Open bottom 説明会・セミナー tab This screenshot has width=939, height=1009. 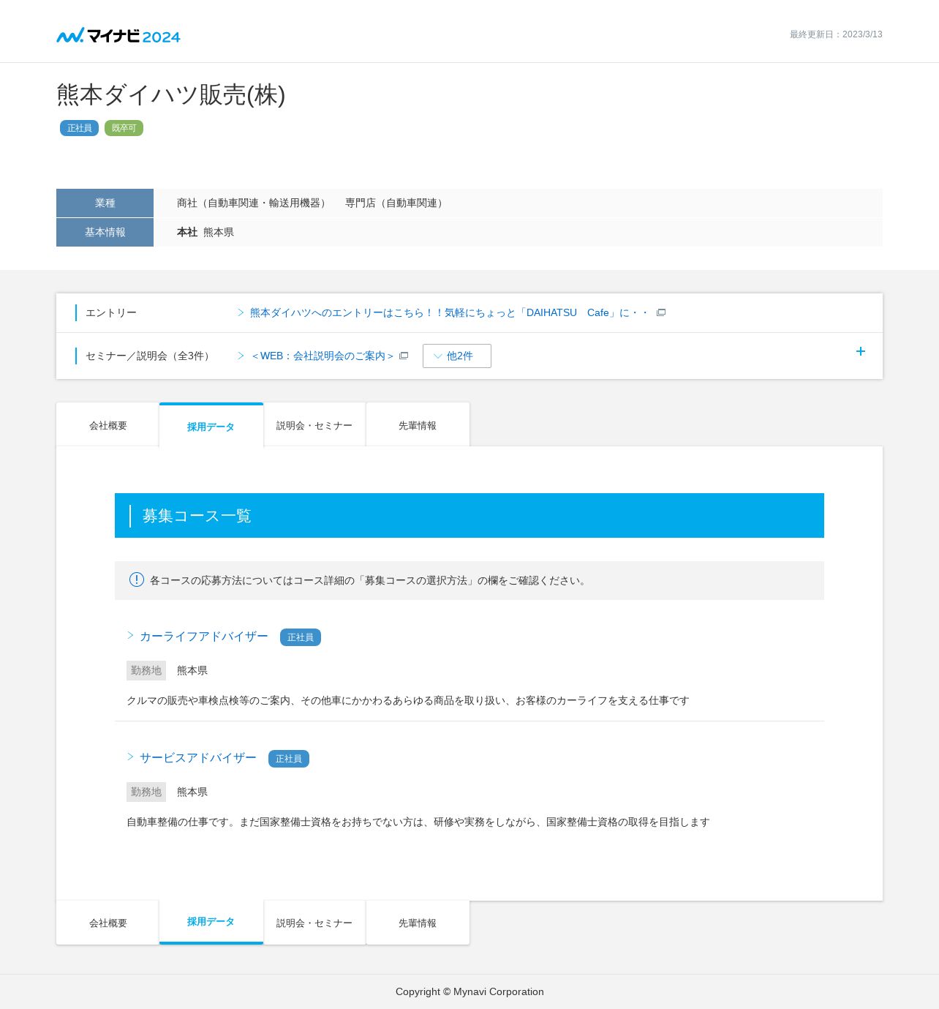[x=314, y=923]
